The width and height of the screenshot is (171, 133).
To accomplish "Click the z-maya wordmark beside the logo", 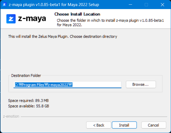I will (32, 19).
